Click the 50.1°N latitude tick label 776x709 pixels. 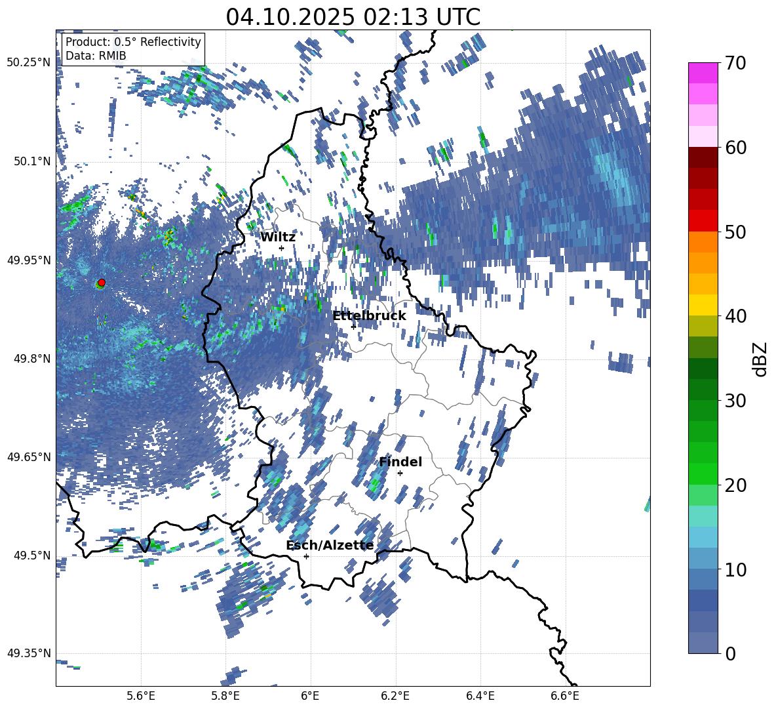pyautogui.click(x=32, y=161)
